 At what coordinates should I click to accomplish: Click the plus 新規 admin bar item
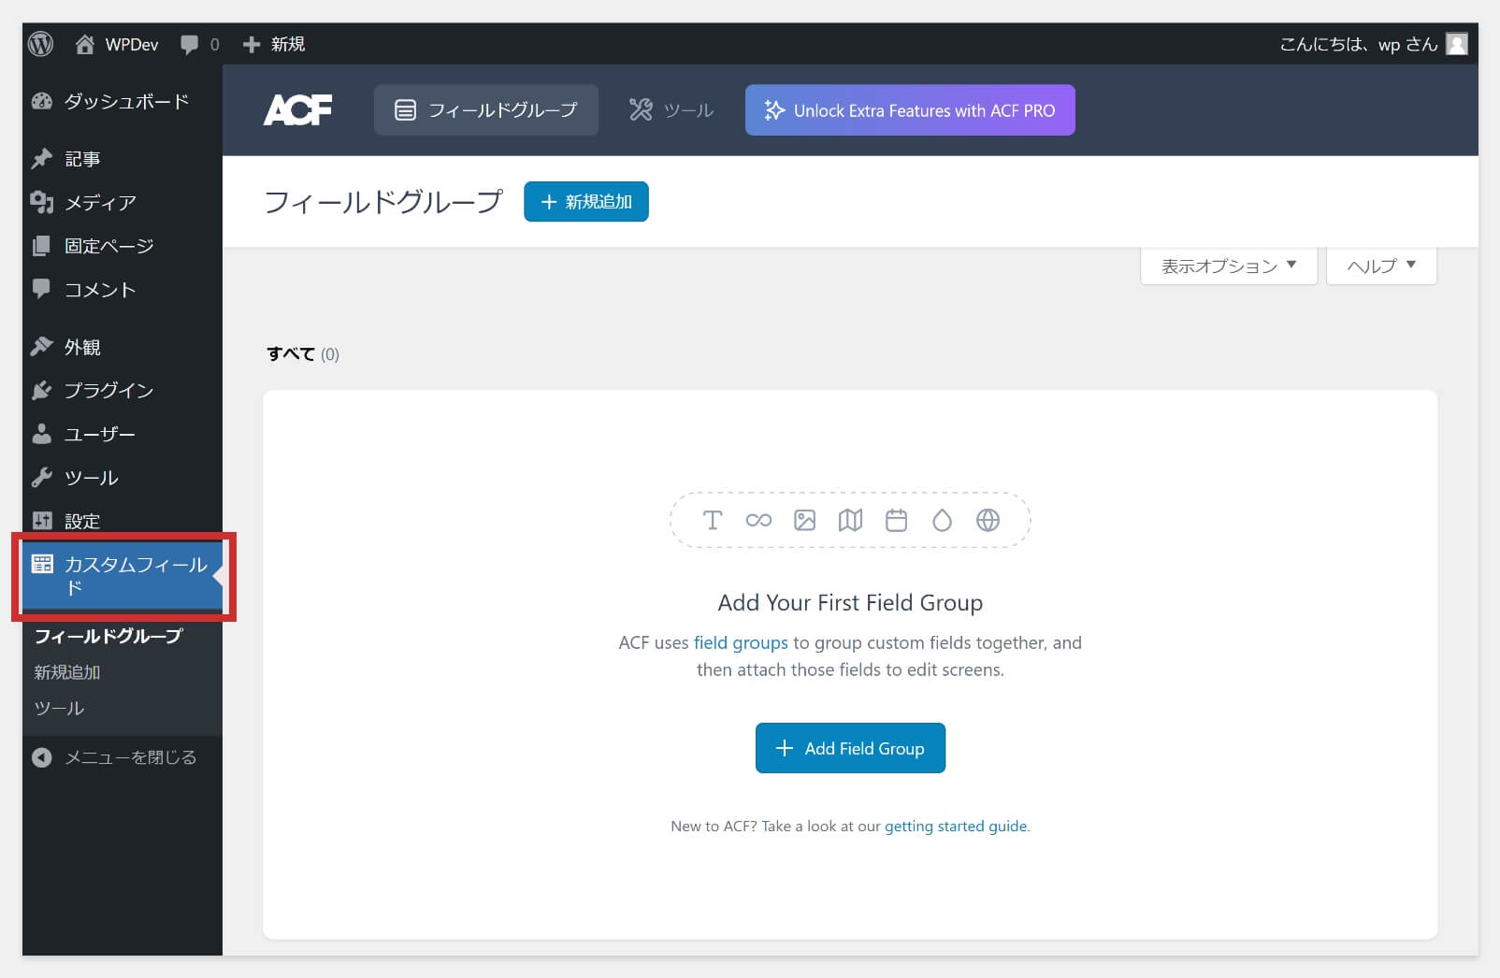click(273, 44)
